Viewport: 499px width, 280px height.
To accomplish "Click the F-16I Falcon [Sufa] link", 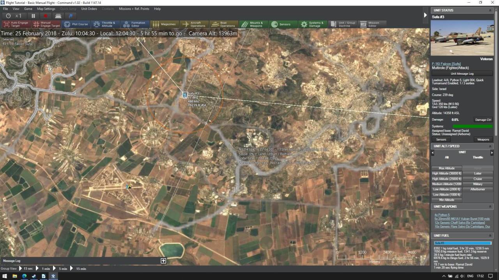I will click(446, 64).
